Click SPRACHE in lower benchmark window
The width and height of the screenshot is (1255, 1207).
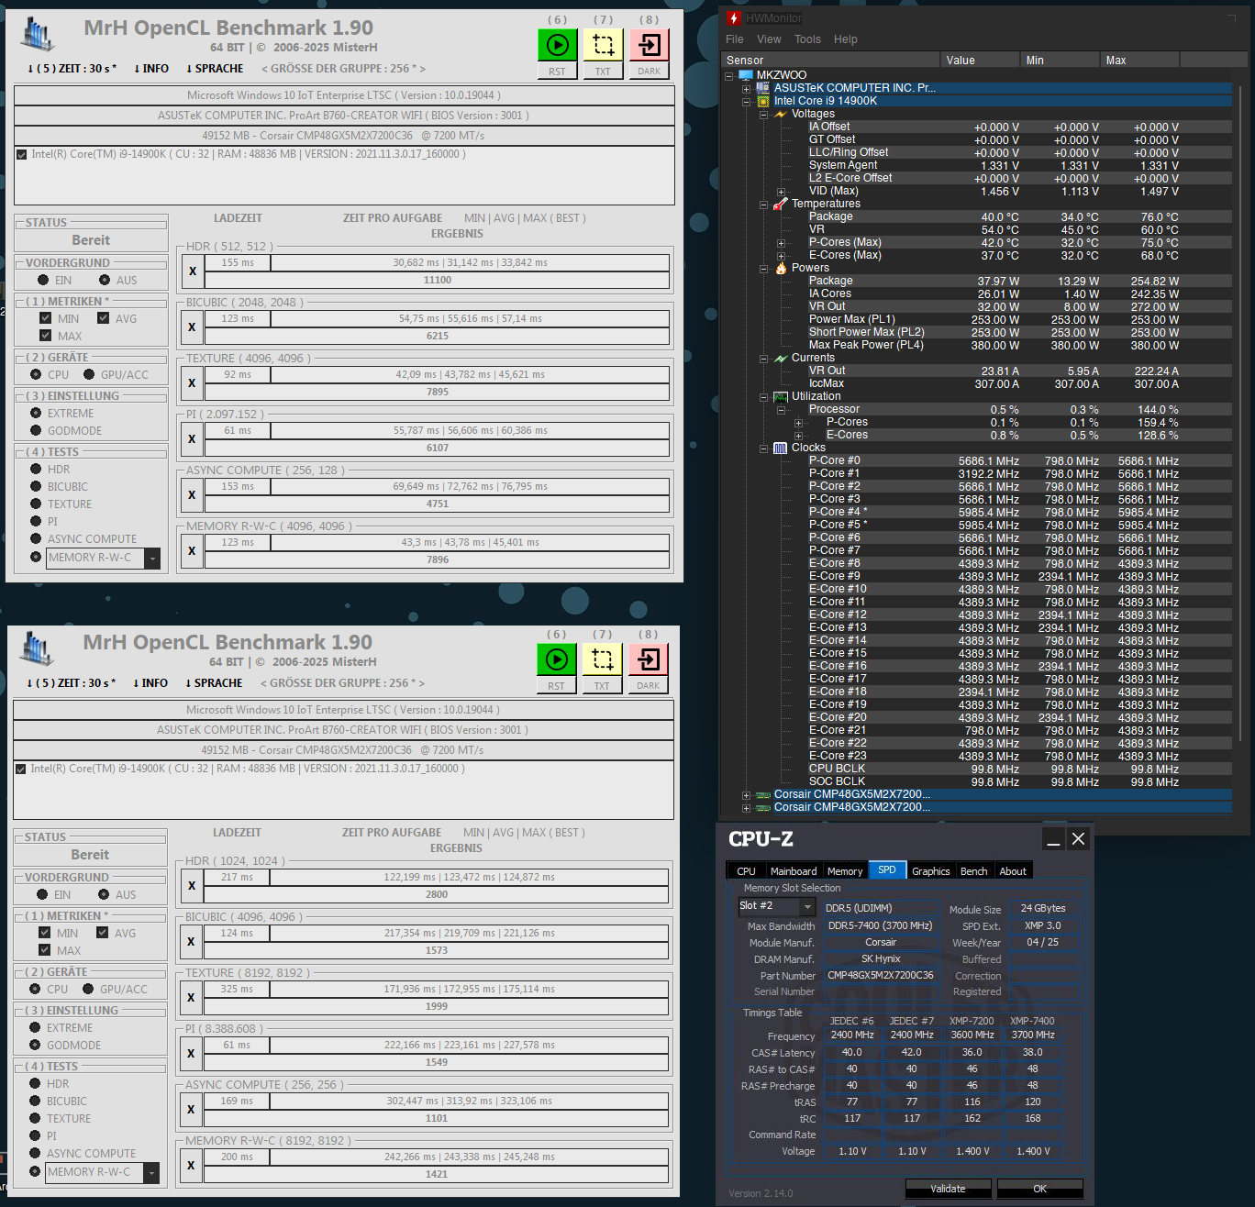click(214, 683)
